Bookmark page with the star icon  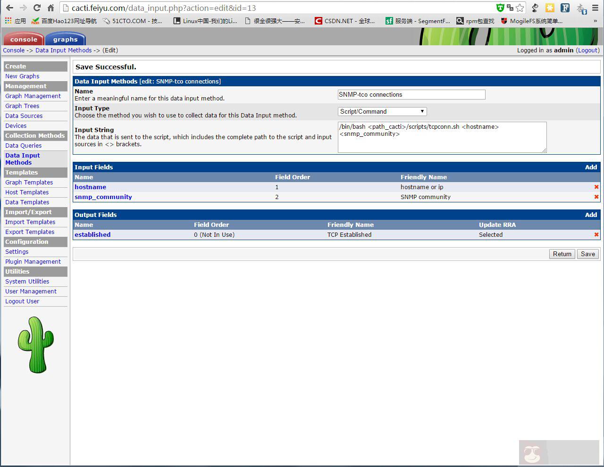520,8
